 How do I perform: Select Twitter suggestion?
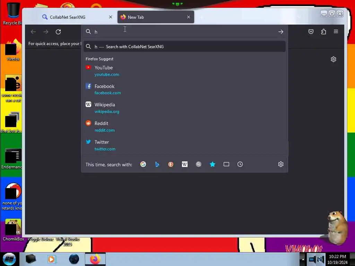184,145
